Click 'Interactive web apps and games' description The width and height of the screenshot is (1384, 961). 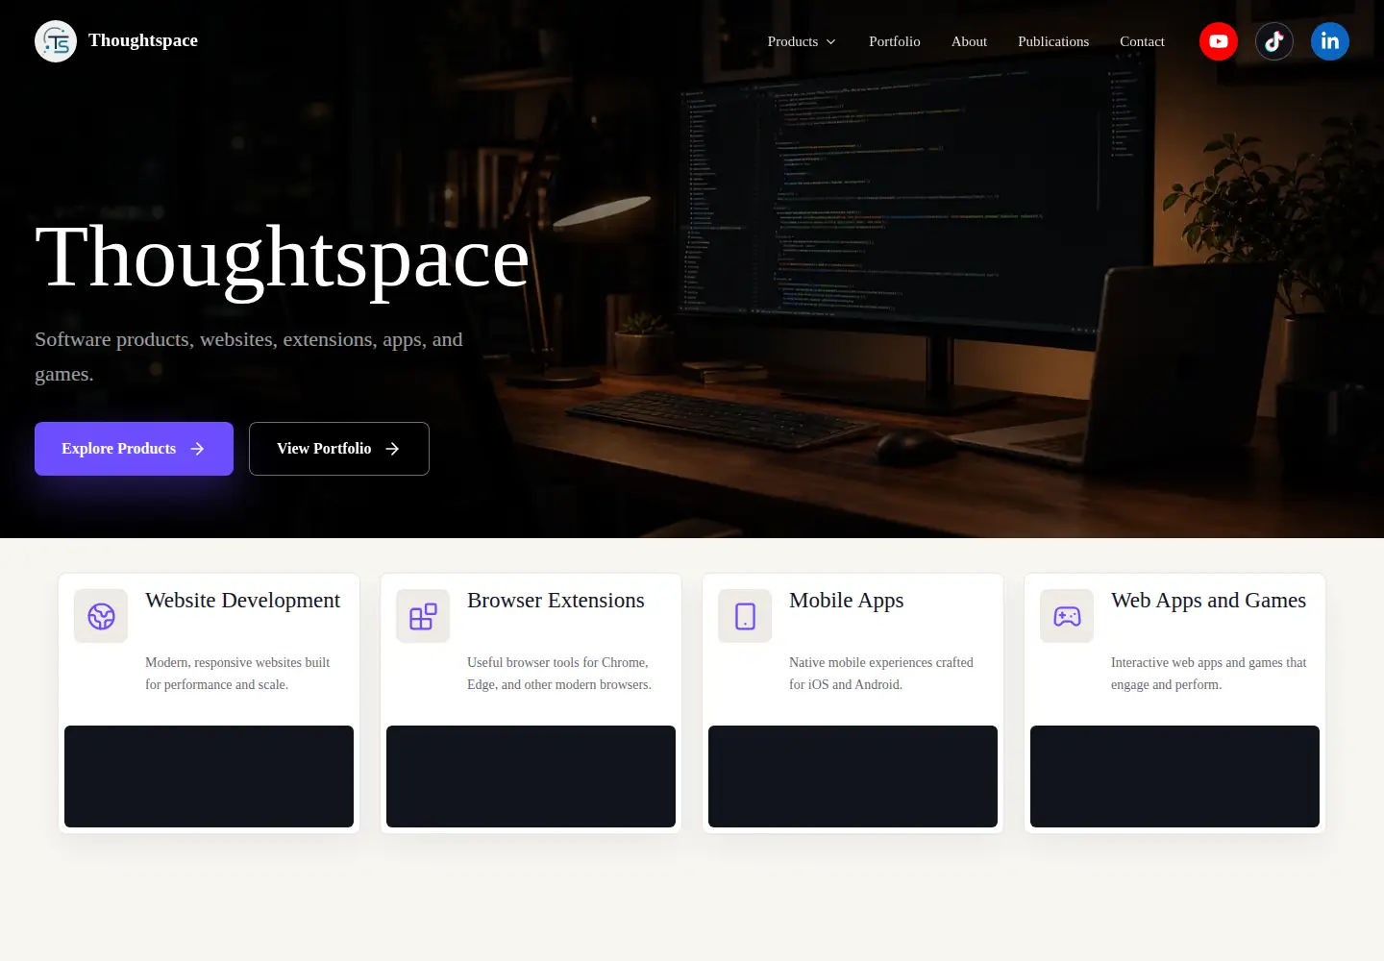pyautogui.click(x=1209, y=674)
